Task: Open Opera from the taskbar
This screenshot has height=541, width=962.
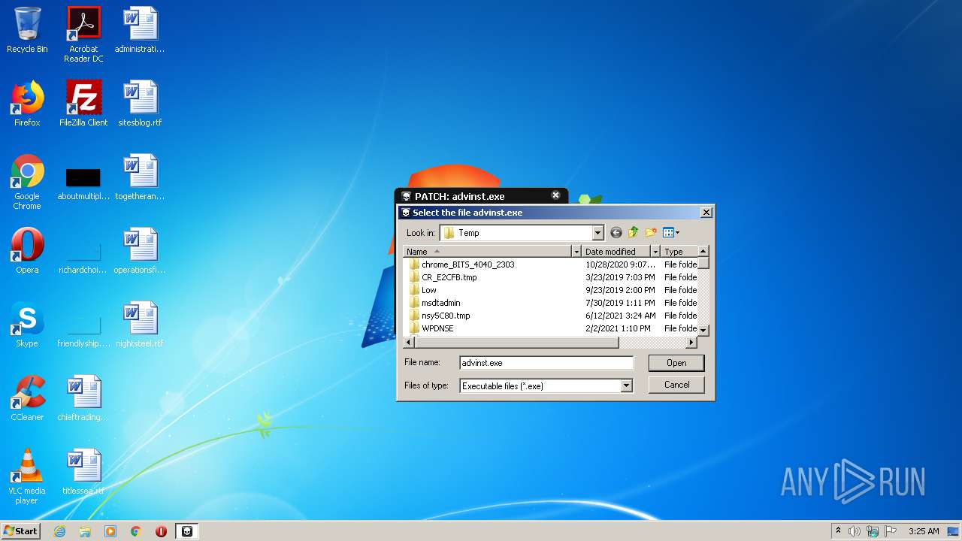Action: (161, 531)
